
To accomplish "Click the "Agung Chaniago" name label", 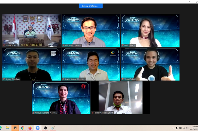I will (x=13, y=79).
